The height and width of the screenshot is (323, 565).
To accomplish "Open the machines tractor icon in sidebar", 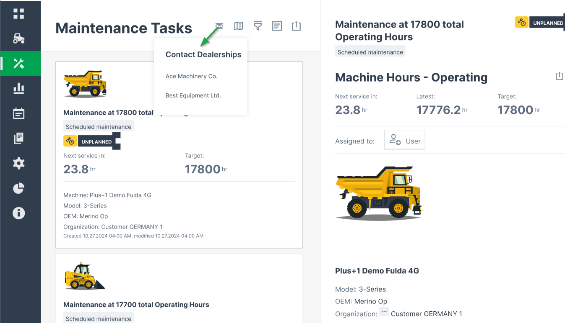I will click(19, 38).
